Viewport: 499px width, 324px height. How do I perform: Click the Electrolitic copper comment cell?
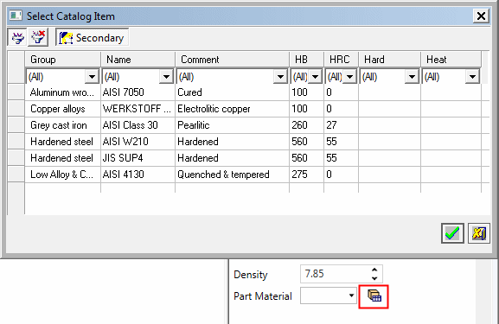[232, 109]
